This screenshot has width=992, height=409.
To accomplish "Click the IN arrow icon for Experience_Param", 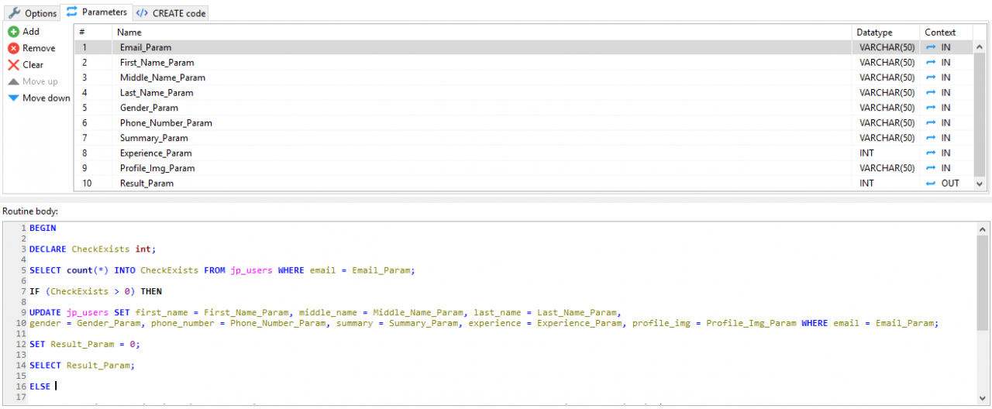I will [931, 153].
